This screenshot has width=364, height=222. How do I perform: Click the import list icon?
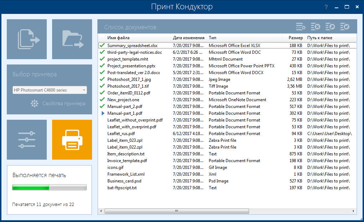click(345, 27)
